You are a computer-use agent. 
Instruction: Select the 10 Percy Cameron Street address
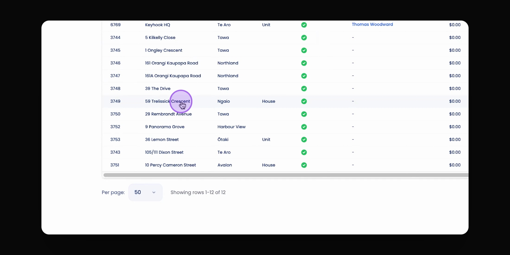170,165
